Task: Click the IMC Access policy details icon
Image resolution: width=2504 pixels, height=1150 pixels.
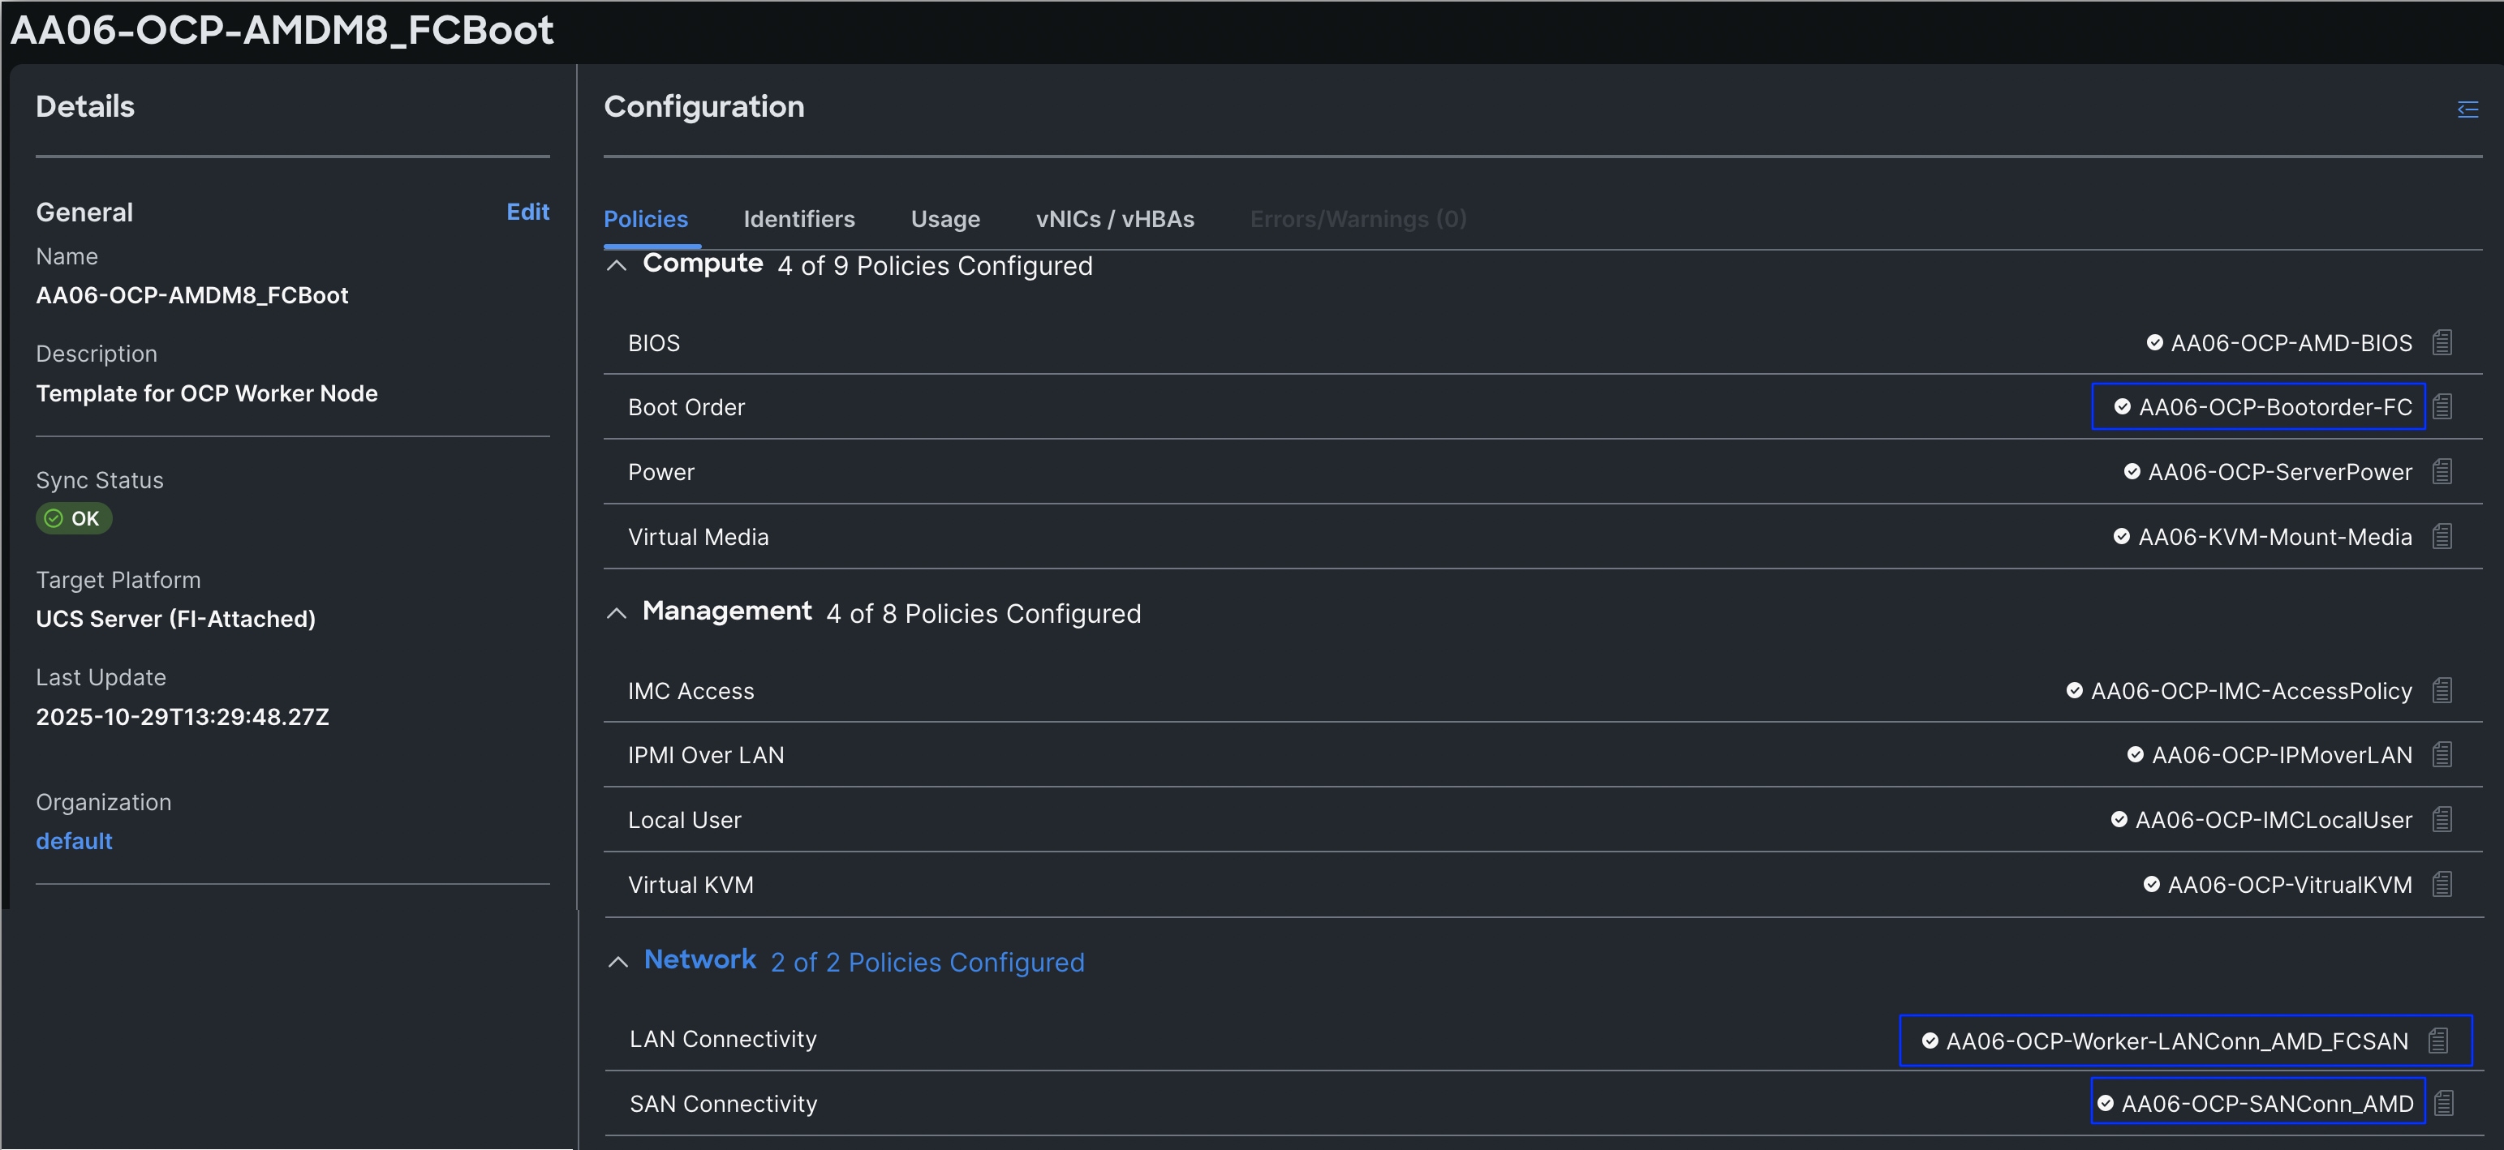Action: (2442, 691)
